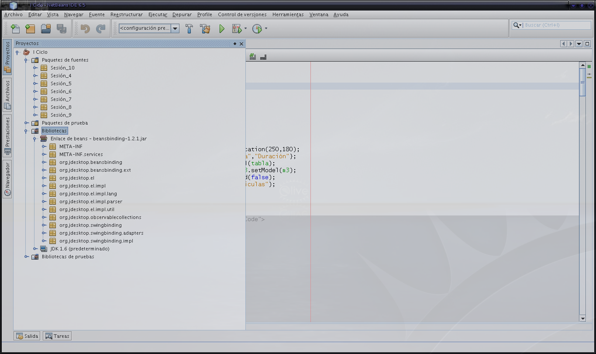Click the Buscar search input field
The width and height of the screenshot is (596, 354).
tap(557, 25)
